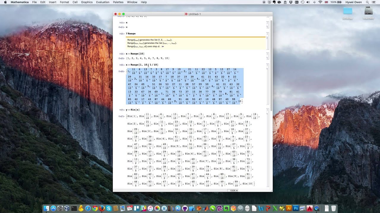Open the Trash in the dock

point(333,209)
